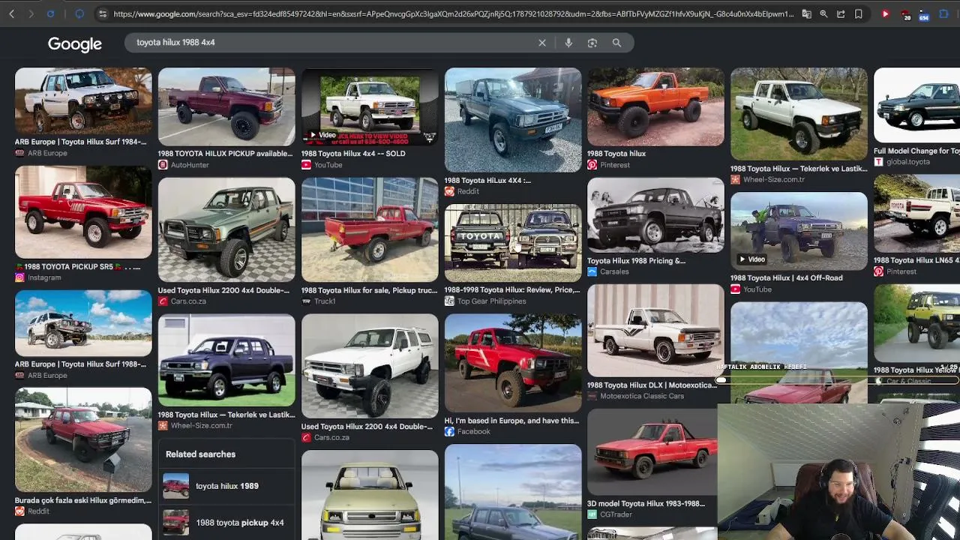Bookmark this page

click(858, 13)
